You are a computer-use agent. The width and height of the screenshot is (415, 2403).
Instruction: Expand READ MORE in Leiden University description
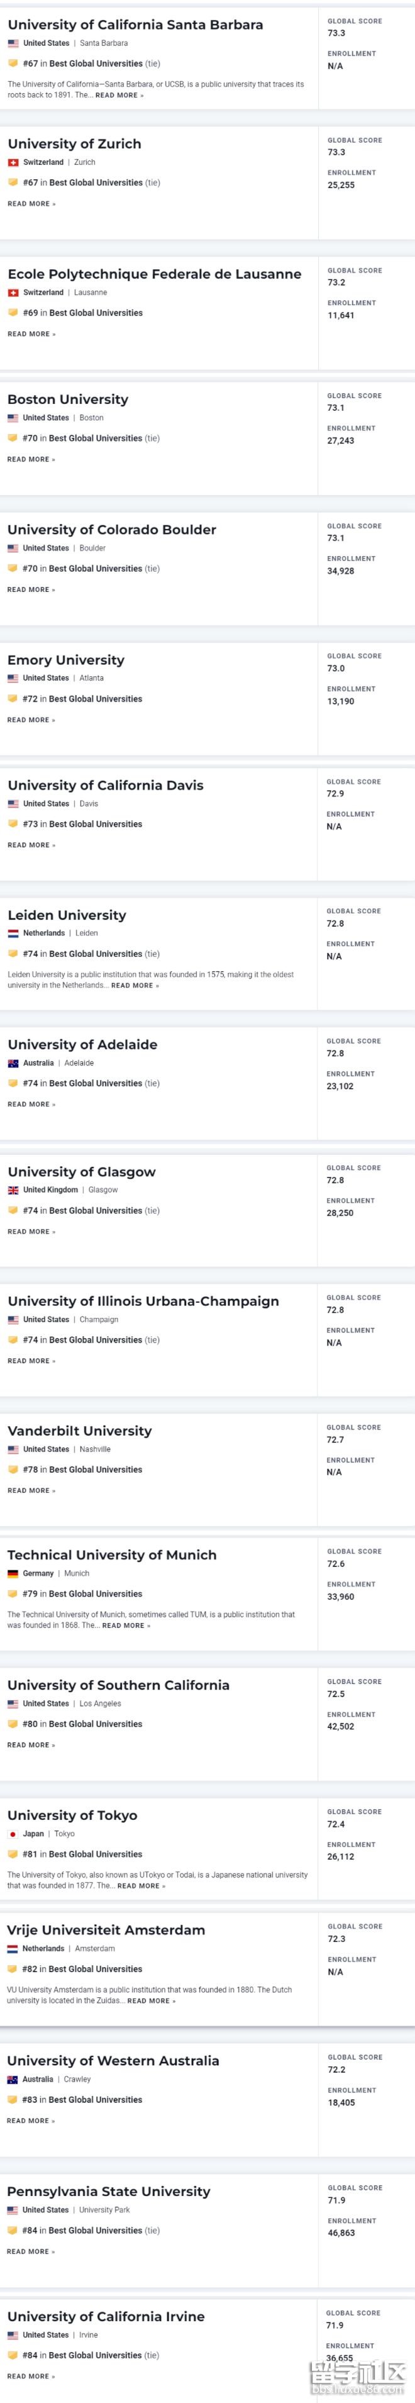(135, 985)
